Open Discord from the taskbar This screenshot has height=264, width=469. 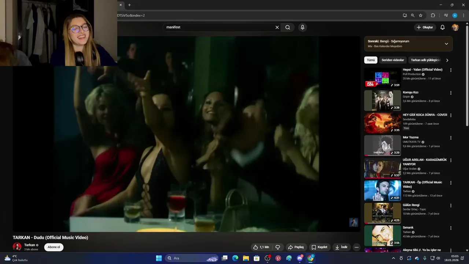click(x=300, y=258)
